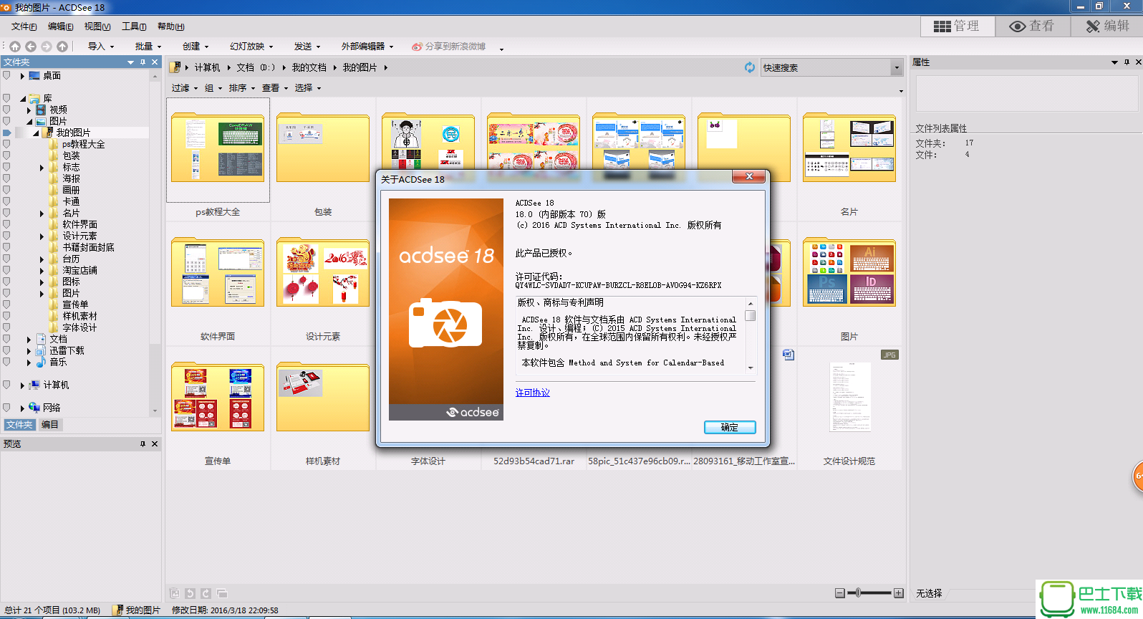Expand the 标志 folder tree node
The width and height of the screenshot is (1143, 619).
click(x=42, y=168)
